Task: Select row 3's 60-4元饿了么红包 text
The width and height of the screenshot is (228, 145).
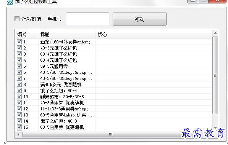Action: point(58,54)
